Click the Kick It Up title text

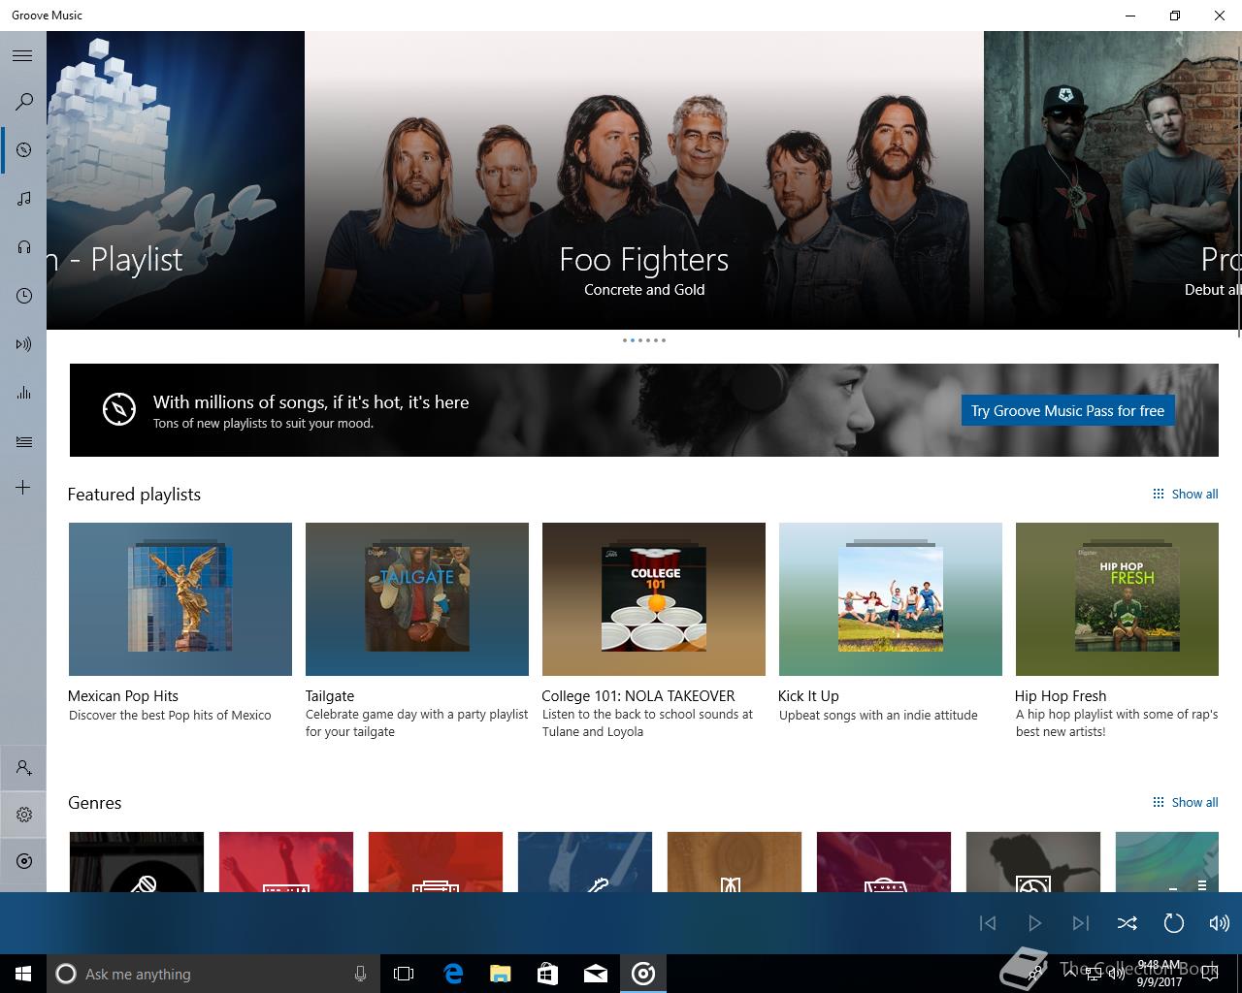pos(808,696)
